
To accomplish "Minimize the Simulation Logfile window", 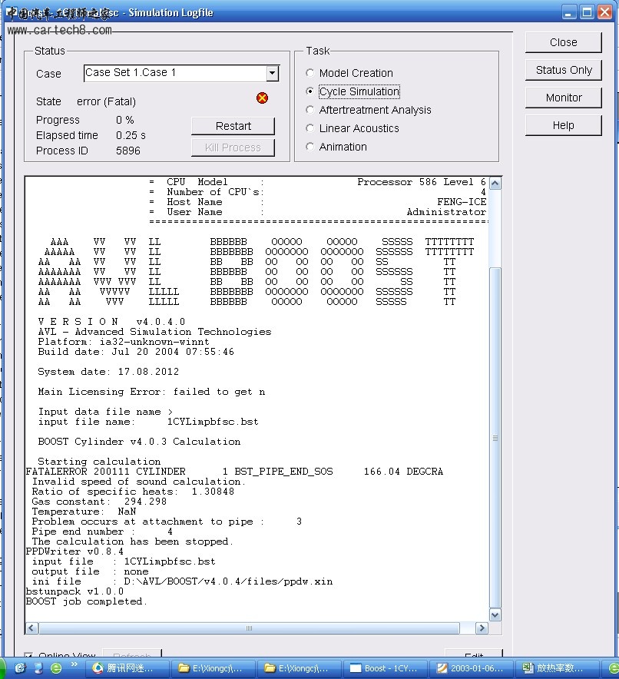I will 569,12.
